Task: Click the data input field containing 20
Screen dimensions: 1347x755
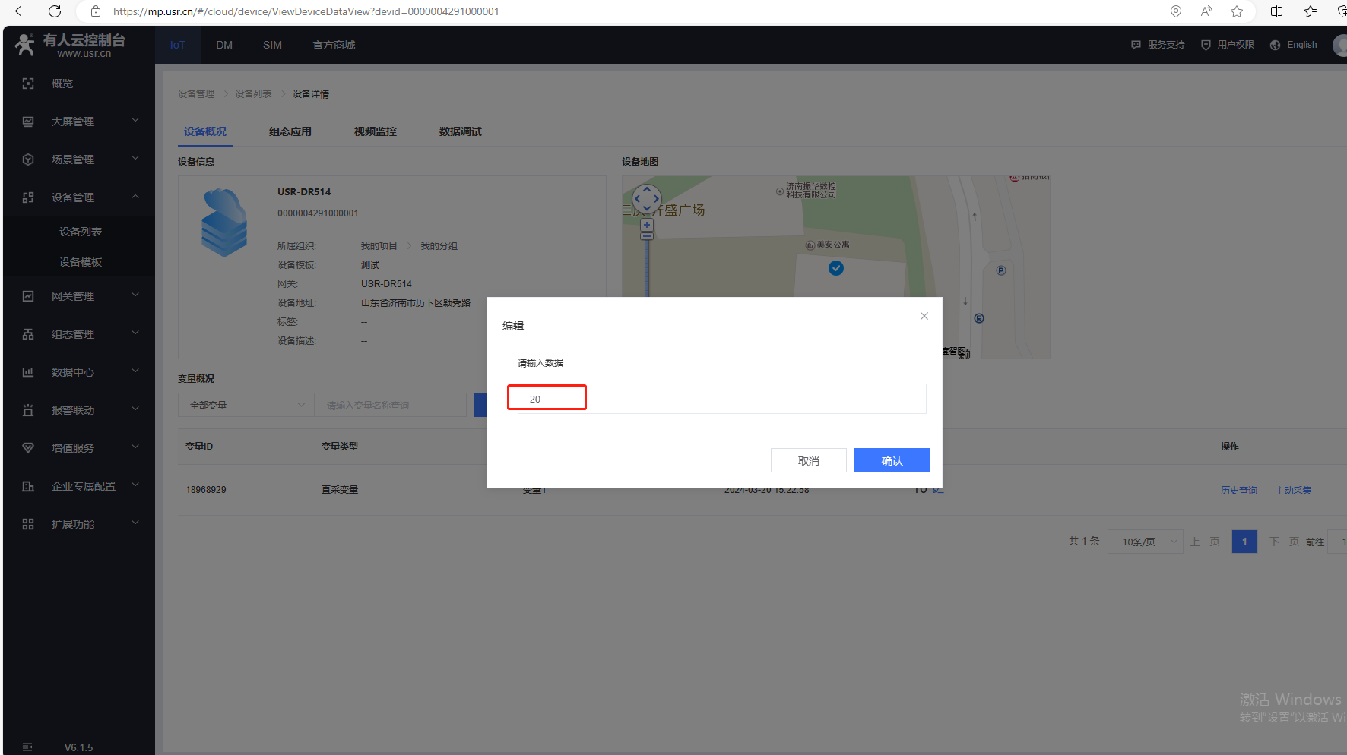Action: [716, 399]
